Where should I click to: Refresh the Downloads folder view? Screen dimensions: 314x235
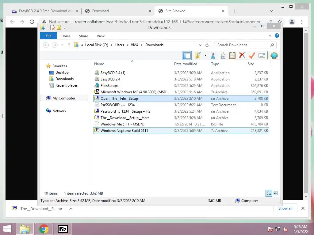(207, 45)
